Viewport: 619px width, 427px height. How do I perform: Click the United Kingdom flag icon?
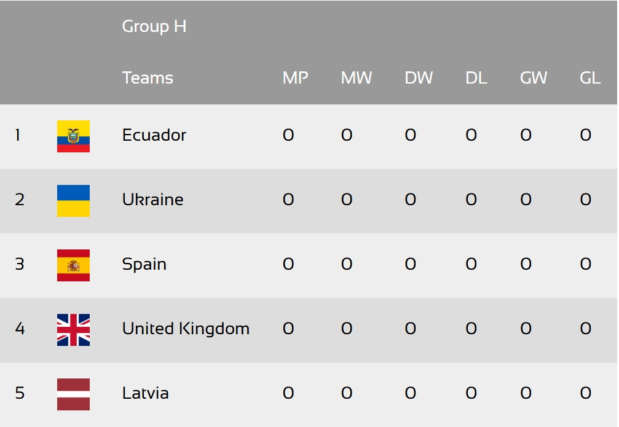73,330
